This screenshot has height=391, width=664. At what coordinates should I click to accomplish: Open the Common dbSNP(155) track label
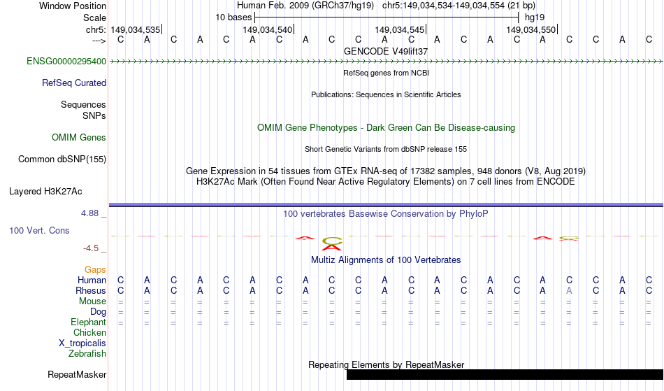click(62, 159)
